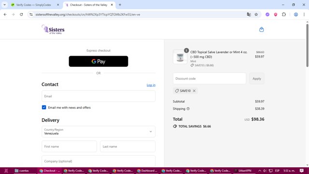Open CBD Topical Salve product thumbnail
The height and width of the screenshot is (174, 309).
180,57
